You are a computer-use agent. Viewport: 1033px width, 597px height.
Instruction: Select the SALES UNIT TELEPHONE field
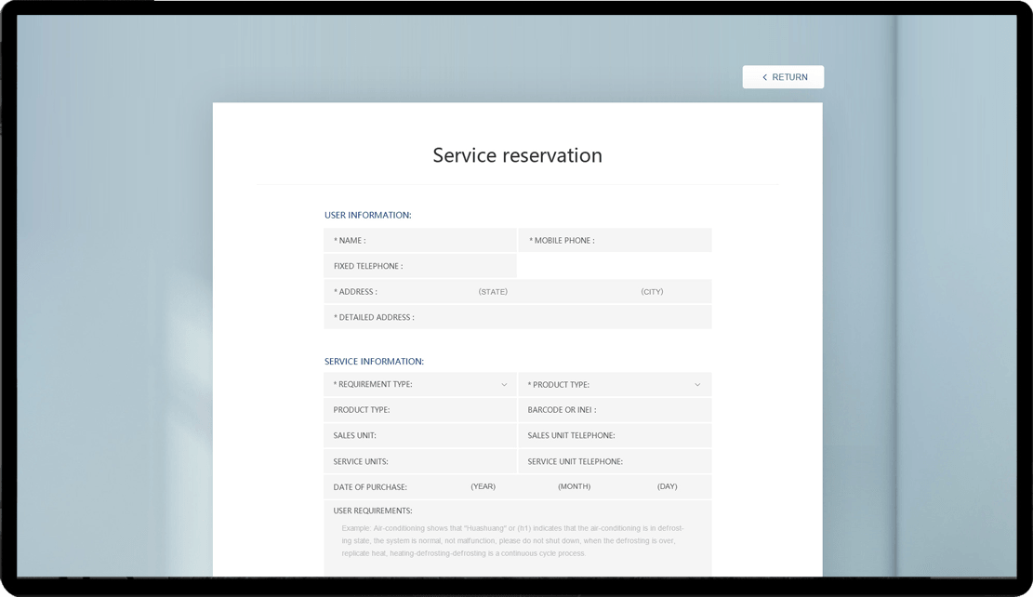660,435
